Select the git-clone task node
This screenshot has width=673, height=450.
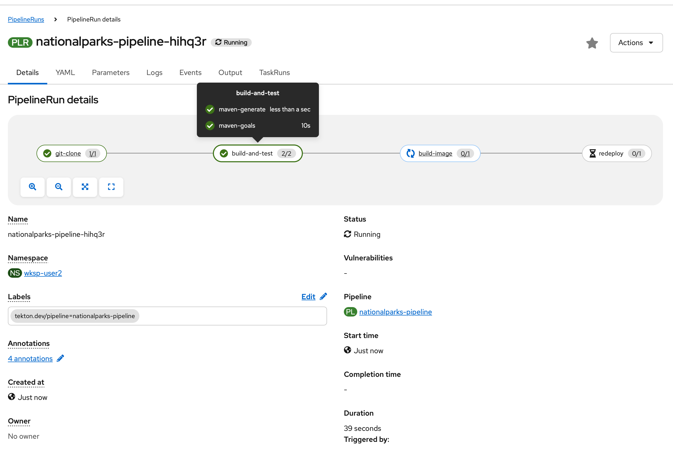tap(68, 153)
